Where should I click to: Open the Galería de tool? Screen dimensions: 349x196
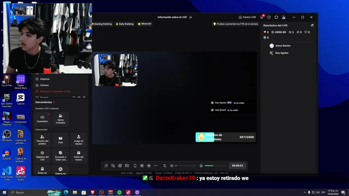point(61,170)
